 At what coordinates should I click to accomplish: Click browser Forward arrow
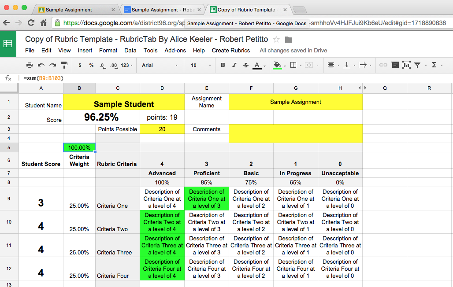click(19, 23)
